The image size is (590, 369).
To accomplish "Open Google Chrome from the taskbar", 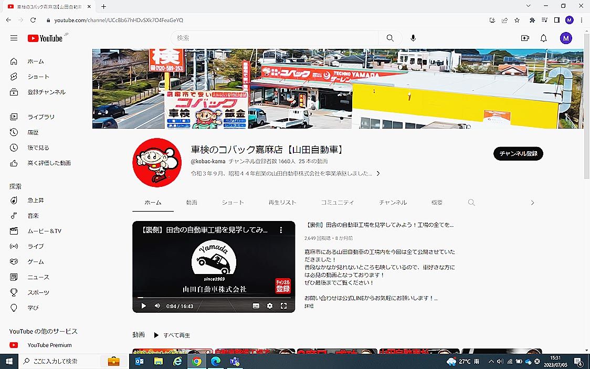I will (x=196, y=362).
